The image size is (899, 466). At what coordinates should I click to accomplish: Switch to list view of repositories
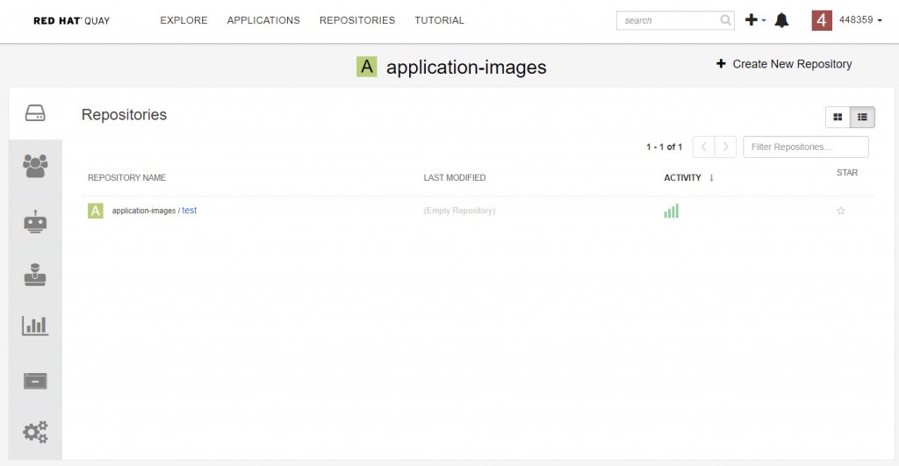tap(862, 117)
